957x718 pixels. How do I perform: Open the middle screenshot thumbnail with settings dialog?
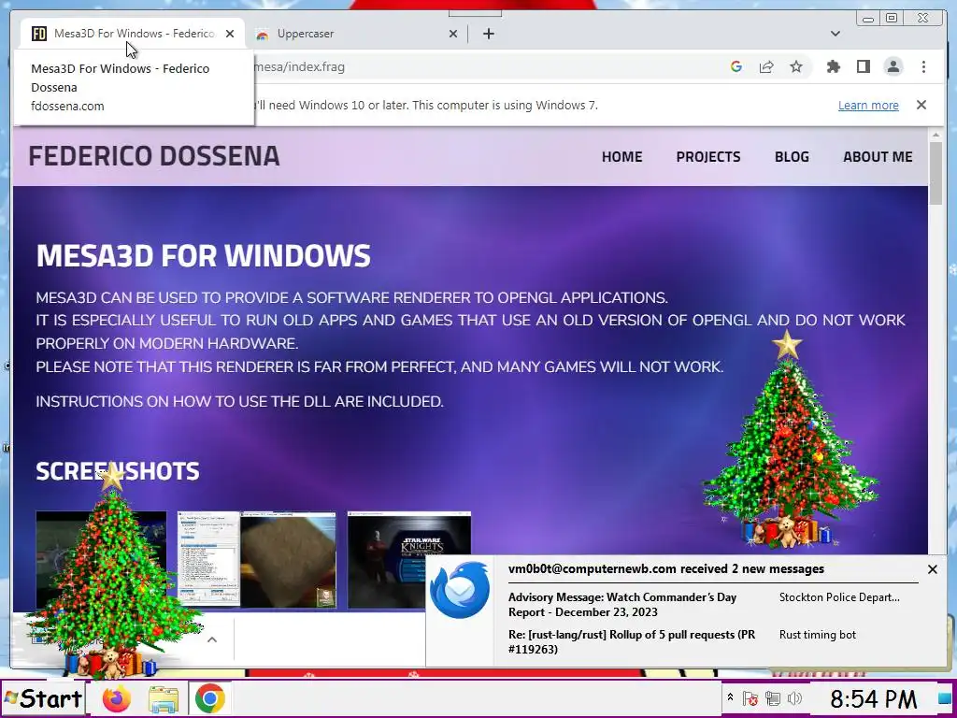pyautogui.click(x=256, y=559)
